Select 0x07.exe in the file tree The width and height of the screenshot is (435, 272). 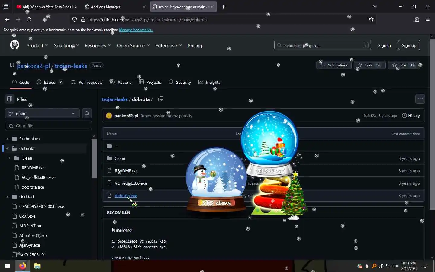click(x=27, y=216)
